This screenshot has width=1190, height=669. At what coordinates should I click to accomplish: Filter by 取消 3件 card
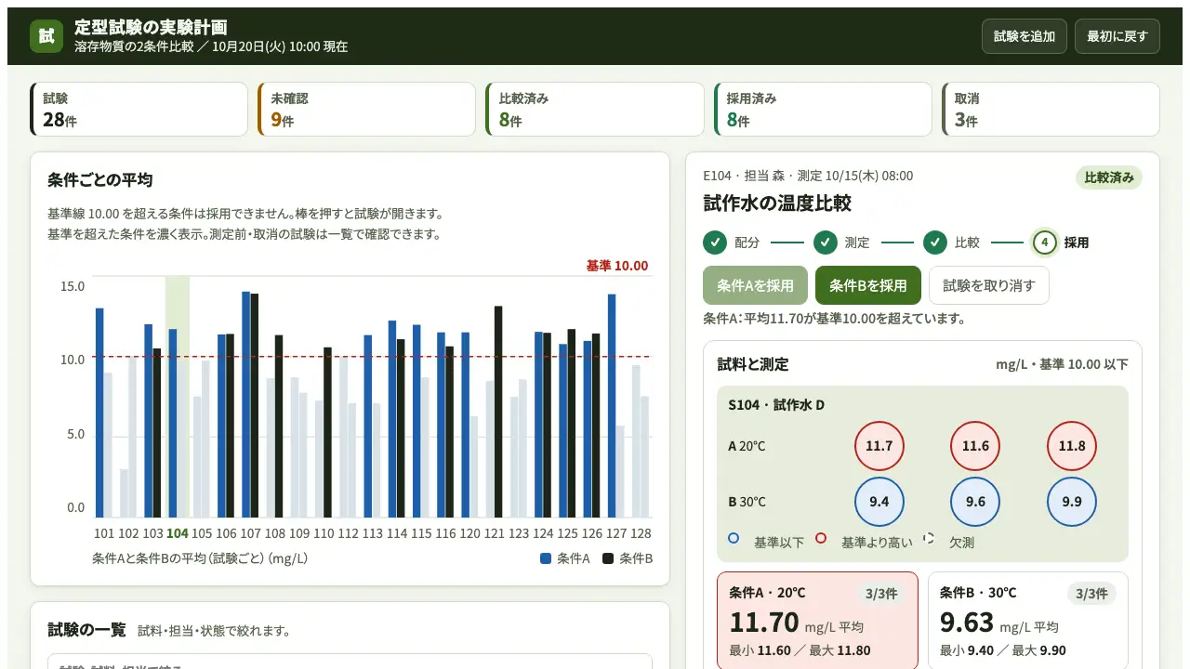tap(1051, 110)
